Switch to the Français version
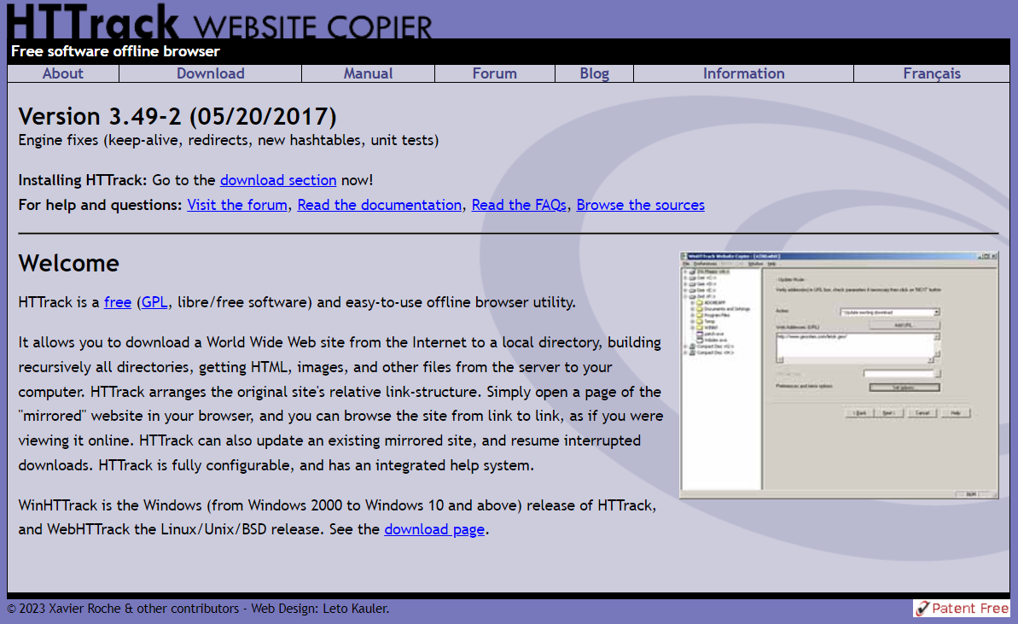1018x624 pixels. pyautogui.click(x=932, y=73)
